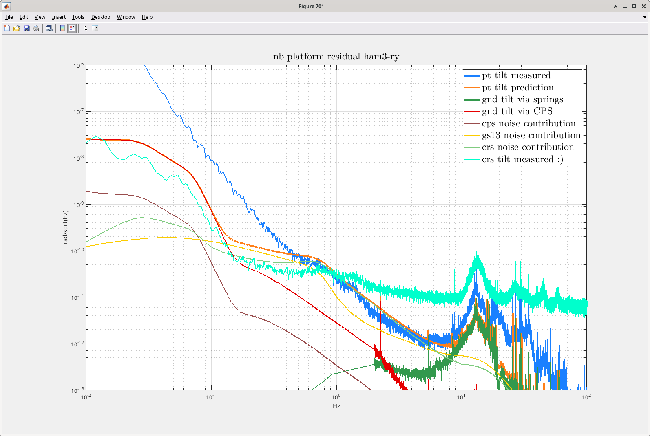This screenshot has width=650, height=436.
Task: Click the New Figure toolbar icon
Action: [x=7, y=28]
